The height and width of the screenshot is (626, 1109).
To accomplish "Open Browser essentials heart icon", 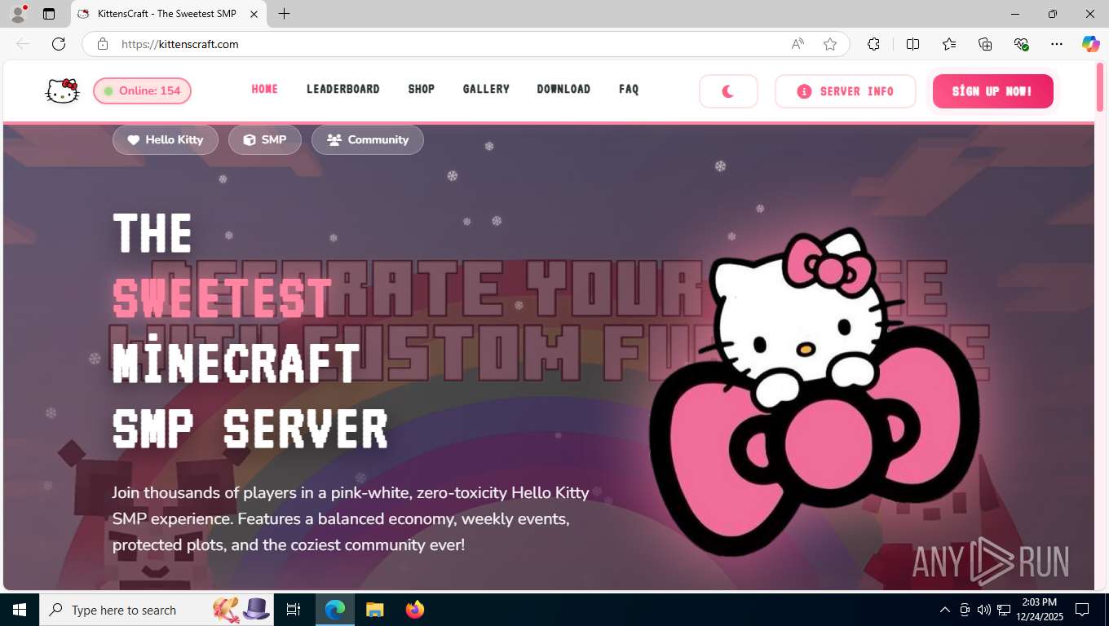I will pyautogui.click(x=1021, y=44).
